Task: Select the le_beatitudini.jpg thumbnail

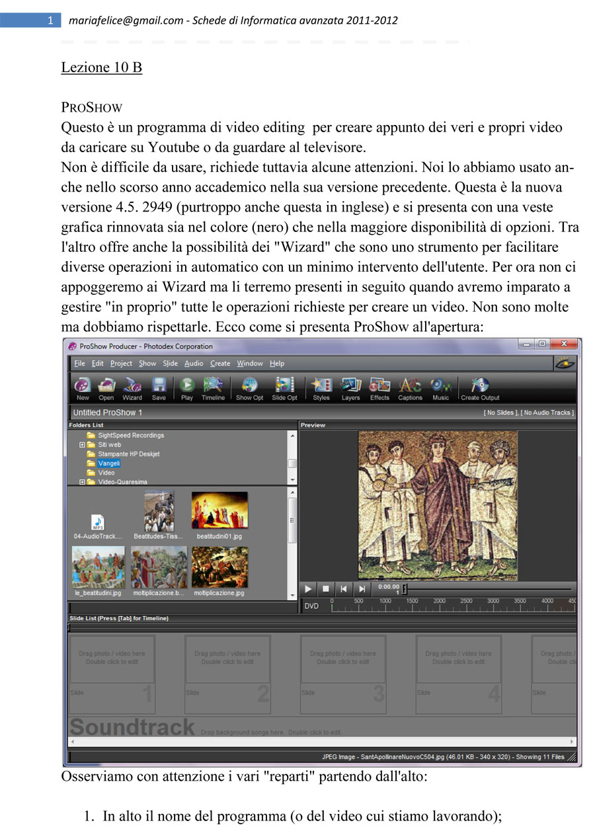Action: pos(99,571)
